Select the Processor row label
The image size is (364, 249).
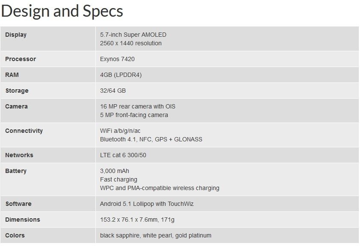[21, 59]
